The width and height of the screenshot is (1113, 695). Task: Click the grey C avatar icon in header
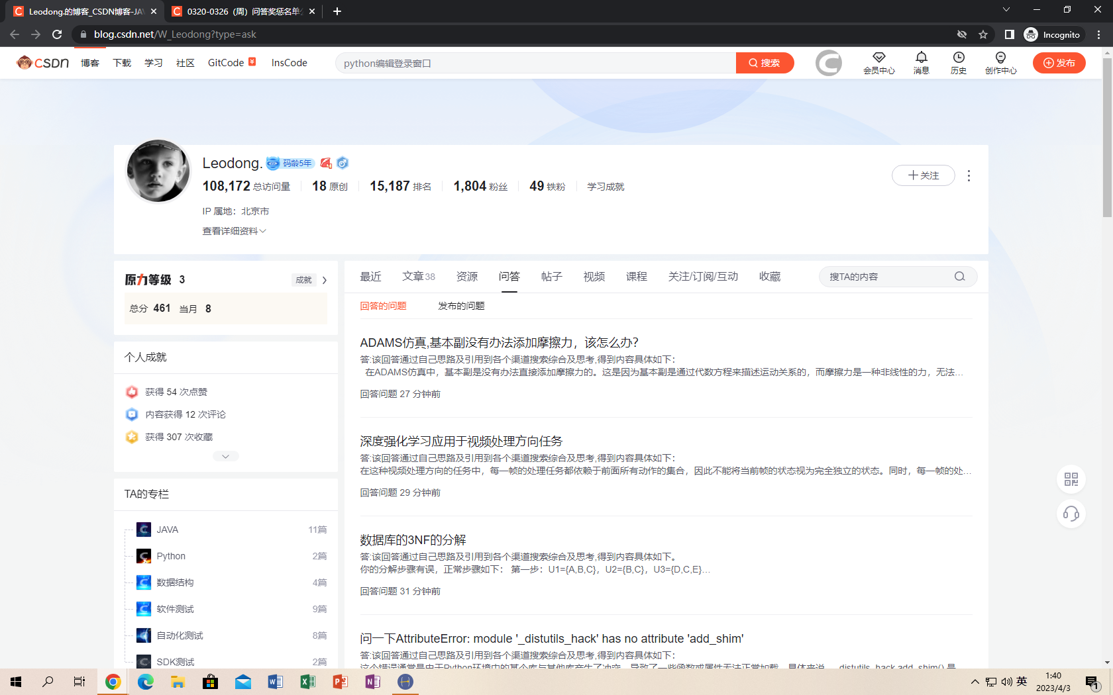tap(828, 63)
